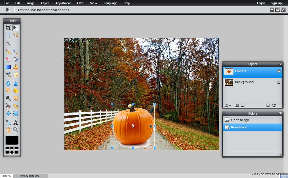Select the blue Gradient tool

[x=8, y=67]
